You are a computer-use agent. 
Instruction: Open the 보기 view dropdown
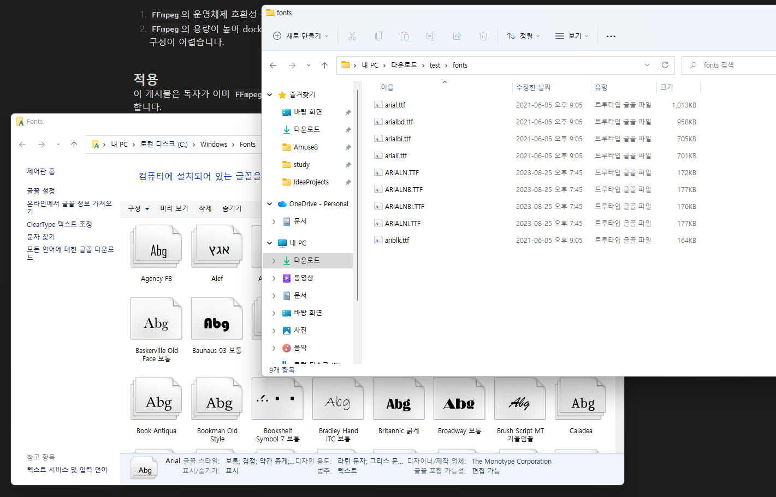tap(571, 36)
